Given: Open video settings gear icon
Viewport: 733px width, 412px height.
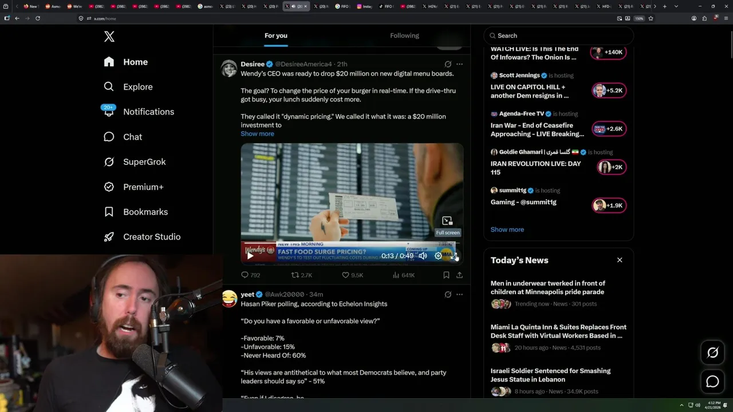Looking at the screenshot, I should point(438,256).
